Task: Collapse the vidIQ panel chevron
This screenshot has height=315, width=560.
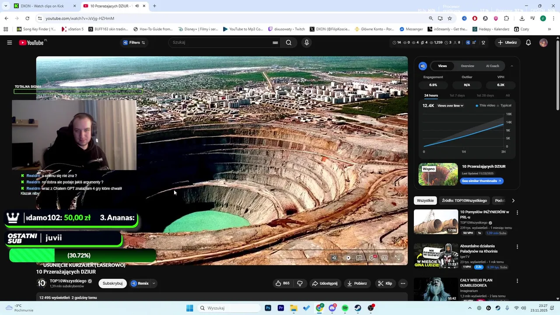Action: coord(512,66)
